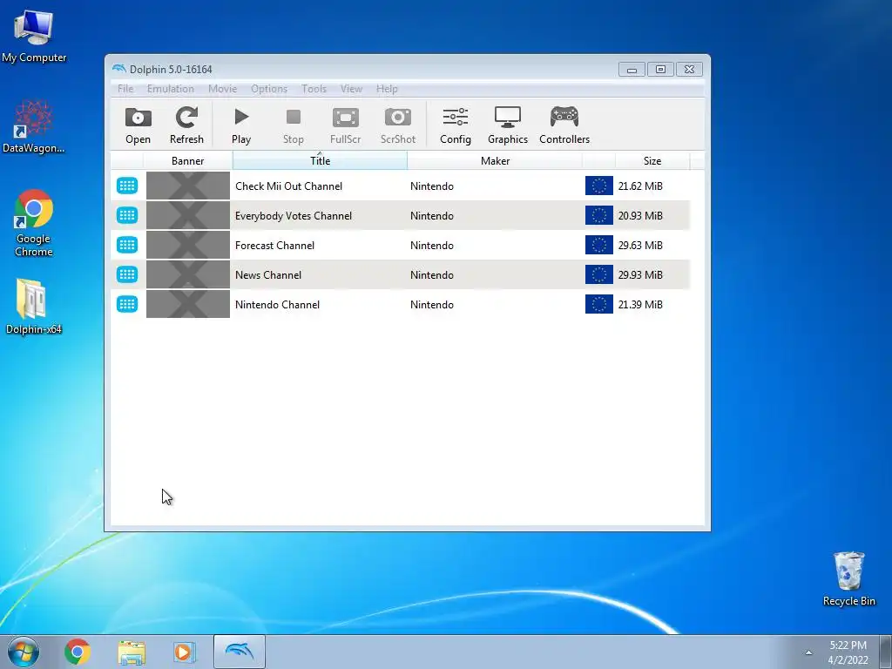Click the EU flag for Check Mii Out Channel

point(599,186)
